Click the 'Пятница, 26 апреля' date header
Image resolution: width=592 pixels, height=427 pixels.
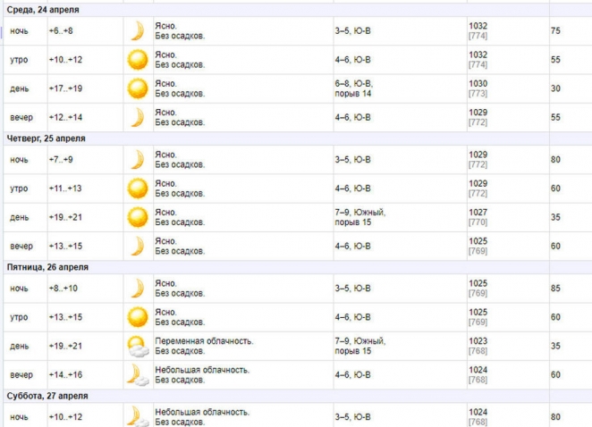pyautogui.click(x=47, y=266)
